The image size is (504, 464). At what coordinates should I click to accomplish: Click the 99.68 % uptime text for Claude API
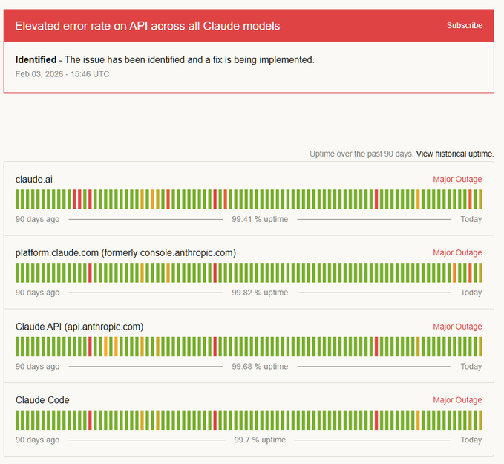[260, 367]
